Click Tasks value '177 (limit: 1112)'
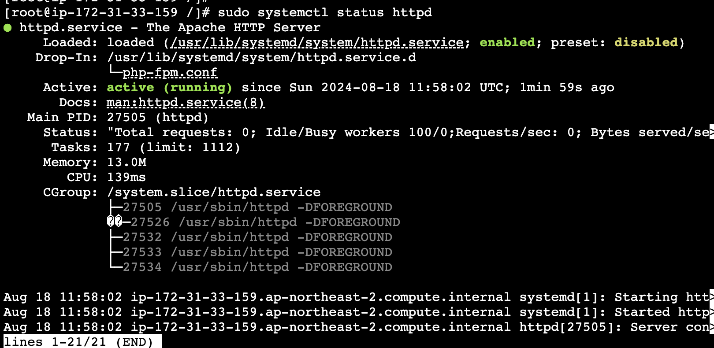The height and width of the screenshot is (348, 714). tap(174, 148)
